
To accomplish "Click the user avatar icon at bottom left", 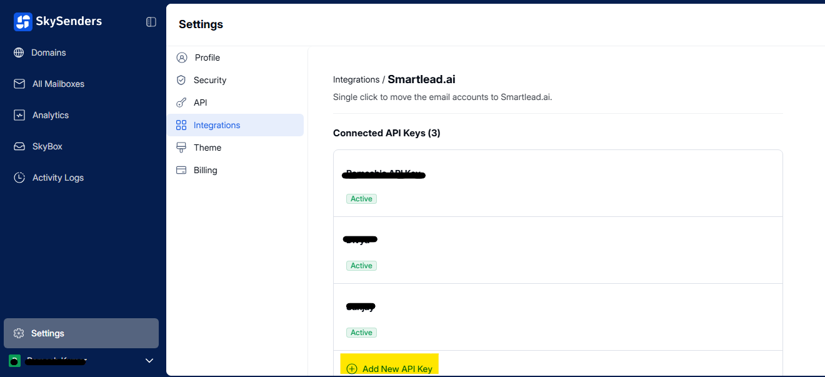I will 14,361.
